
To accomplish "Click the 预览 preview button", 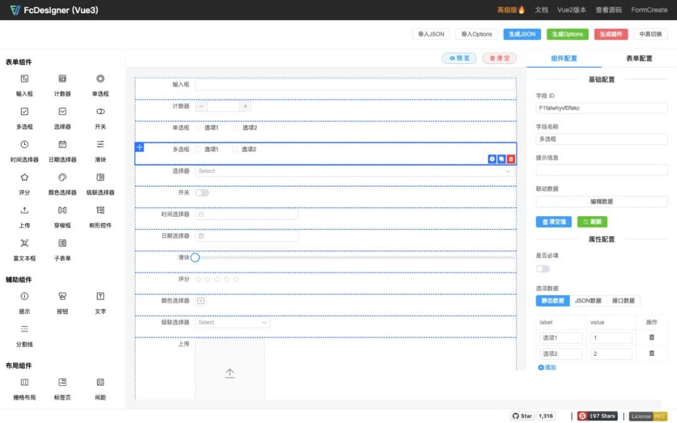I will click(459, 58).
